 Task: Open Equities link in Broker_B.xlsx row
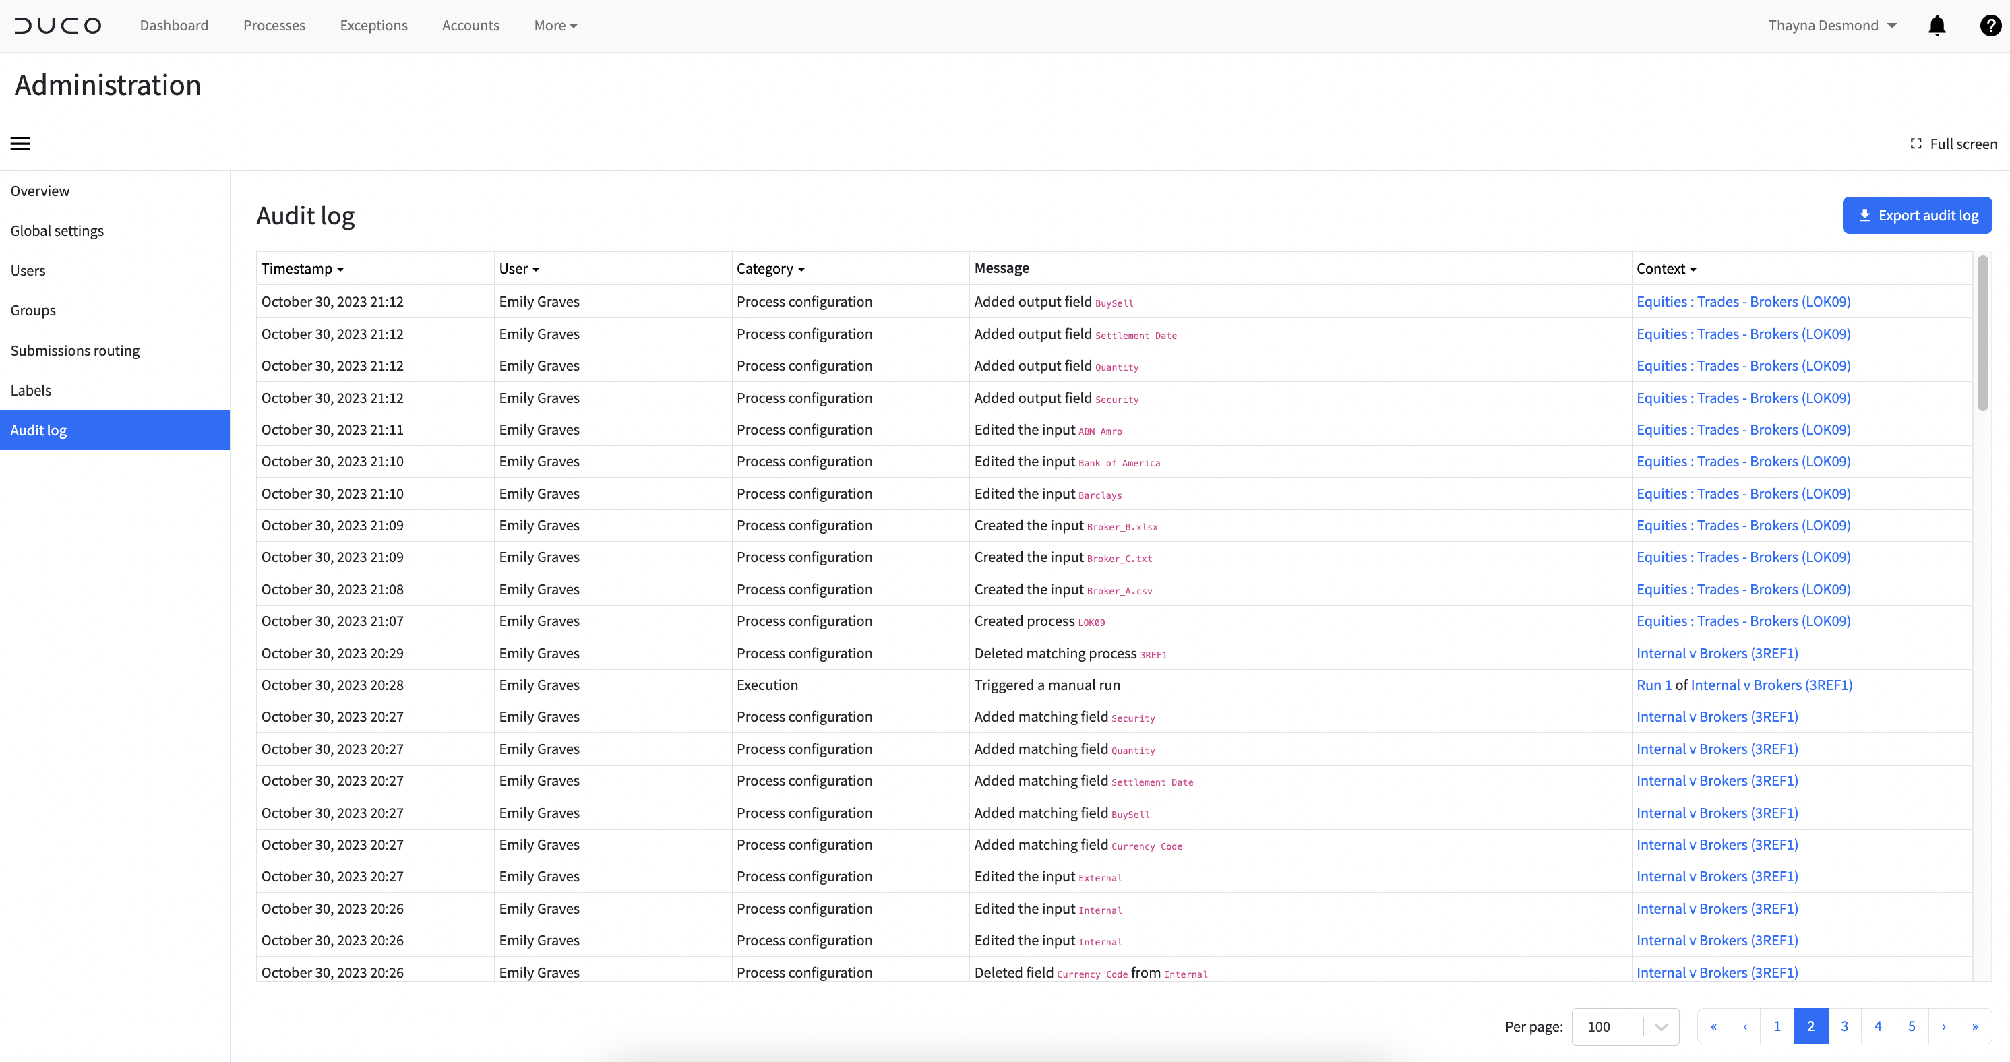point(1743,526)
